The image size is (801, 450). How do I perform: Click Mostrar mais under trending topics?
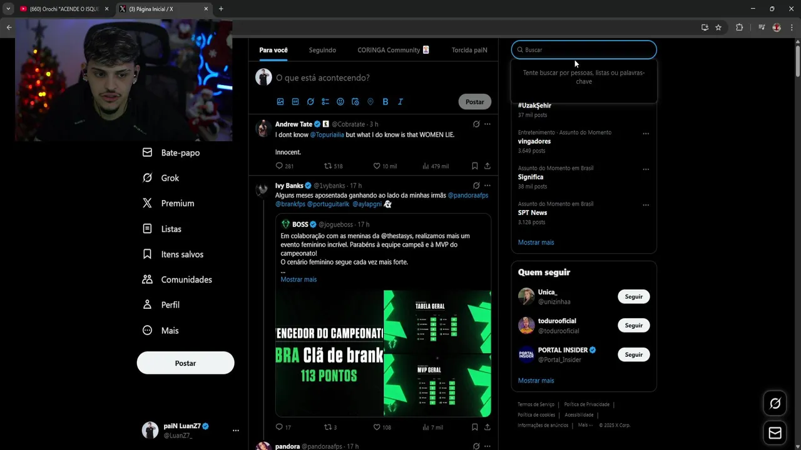pos(536,242)
